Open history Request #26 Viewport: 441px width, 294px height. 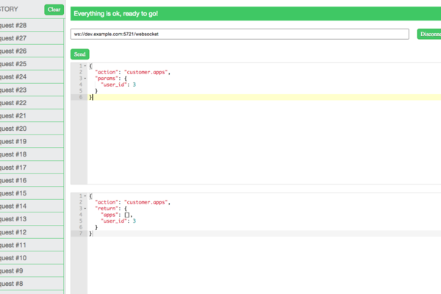pyautogui.click(x=32, y=51)
